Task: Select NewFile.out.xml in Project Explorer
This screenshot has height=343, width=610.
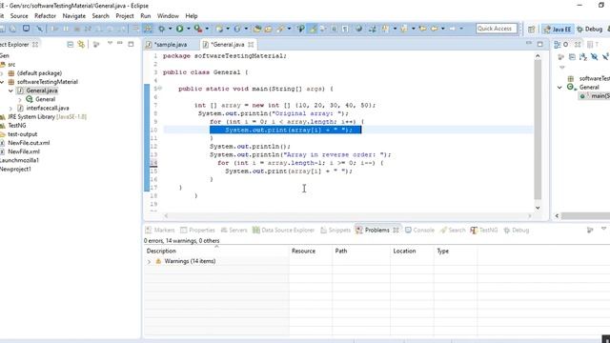Action: pyautogui.click(x=29, y=143)
